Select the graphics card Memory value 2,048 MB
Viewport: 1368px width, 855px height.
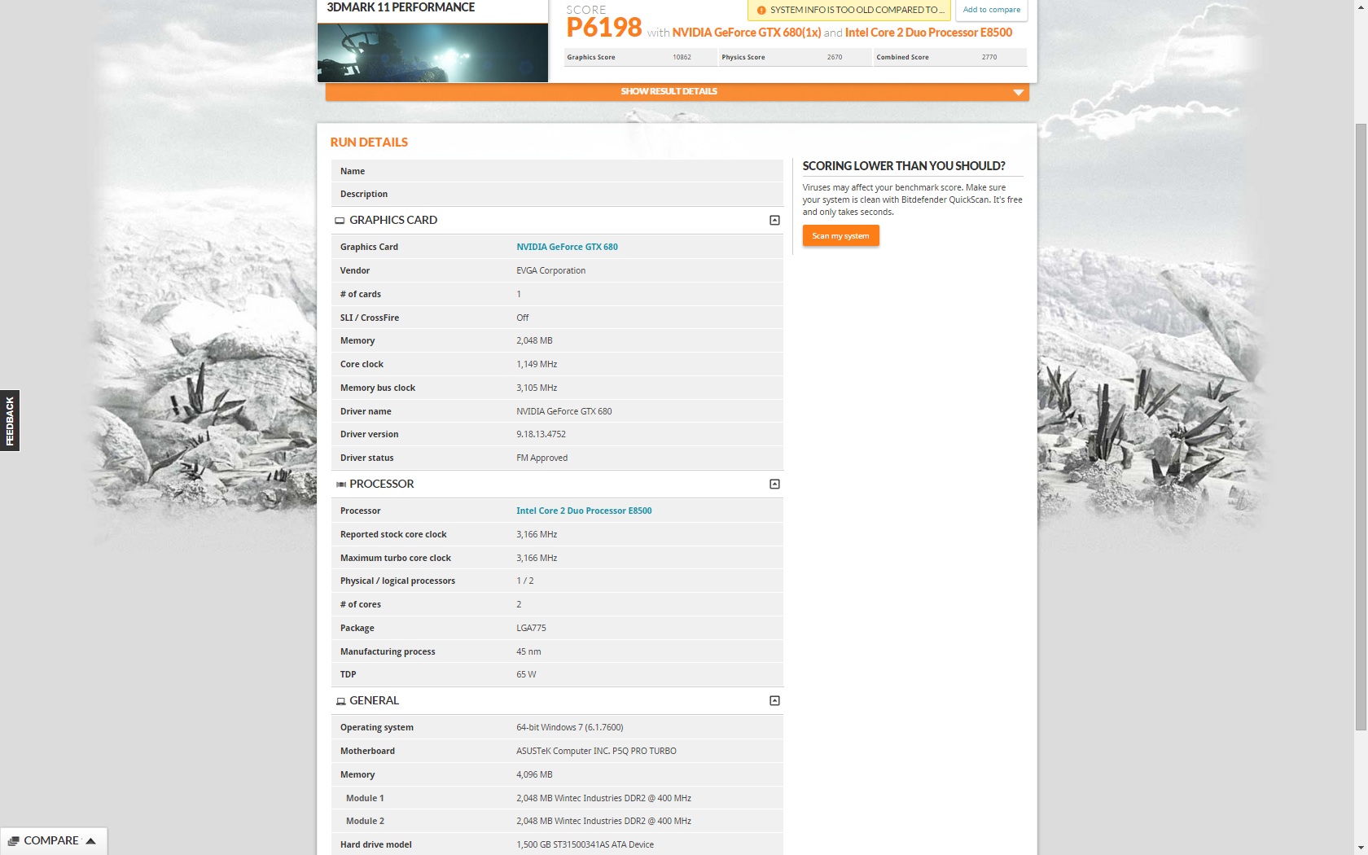pyautogui.click(x=534, y=341)
